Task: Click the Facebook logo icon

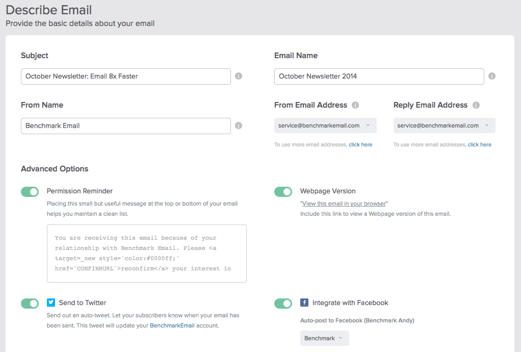Action: click(x=304, y=303)
